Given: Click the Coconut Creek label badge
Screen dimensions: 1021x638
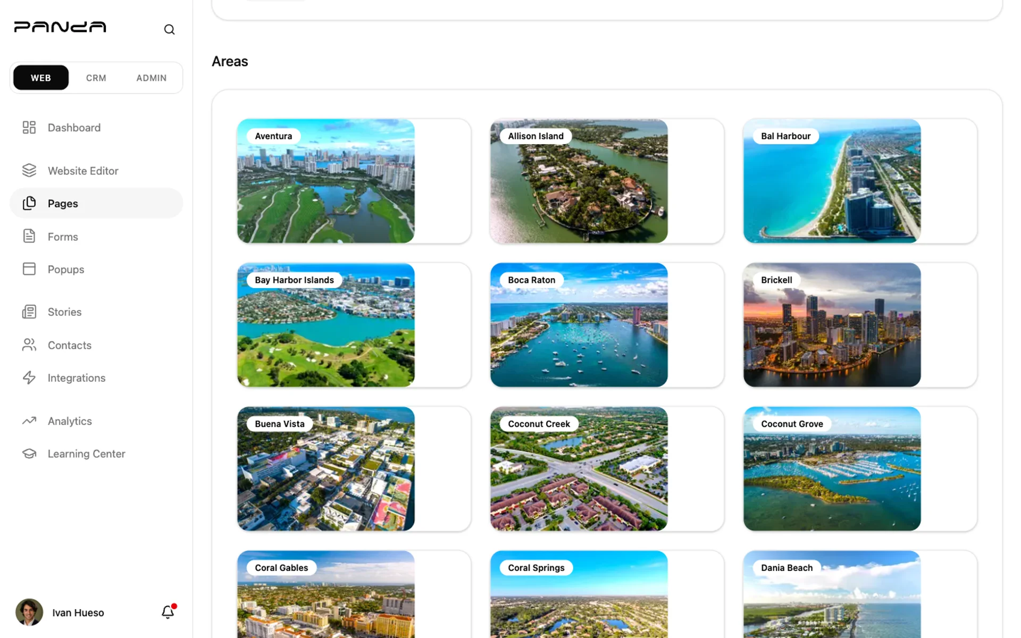Looking at the screenshot, I should [x=539, y=424].
